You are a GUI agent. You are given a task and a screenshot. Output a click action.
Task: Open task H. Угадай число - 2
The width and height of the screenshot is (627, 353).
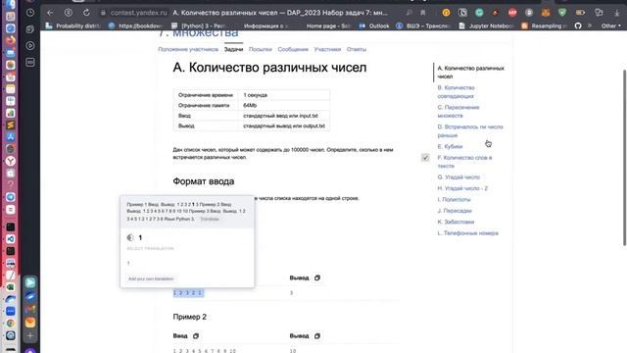click(462, 188)
